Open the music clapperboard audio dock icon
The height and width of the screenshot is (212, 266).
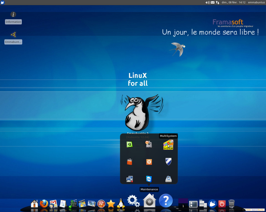tap(73, 204)
